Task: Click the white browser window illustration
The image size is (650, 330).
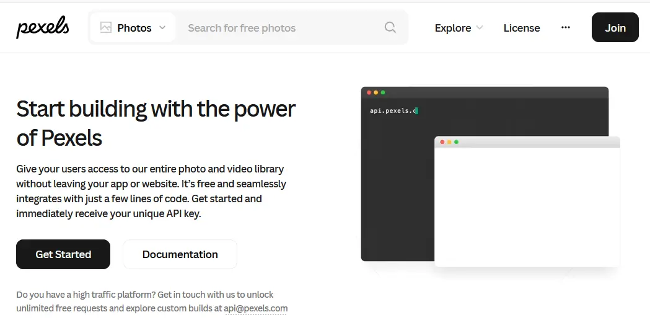Action: pos(527,202)
